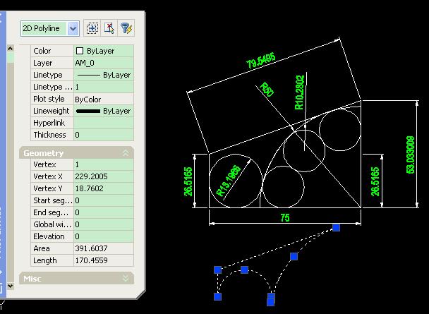Screen dimensions: 429x314
Task: Select the Lineweight ByLayer field
Action: click(x=104, y=111)
